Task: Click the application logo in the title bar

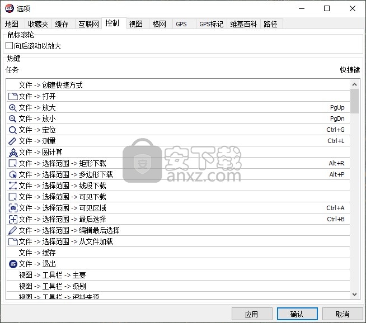Action: tap(10, 8)
